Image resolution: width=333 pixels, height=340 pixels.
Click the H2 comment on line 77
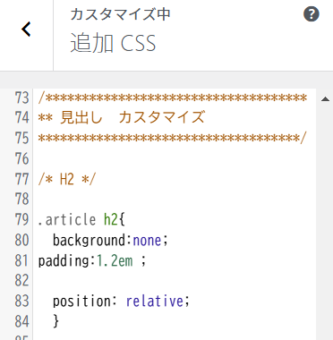67,179
